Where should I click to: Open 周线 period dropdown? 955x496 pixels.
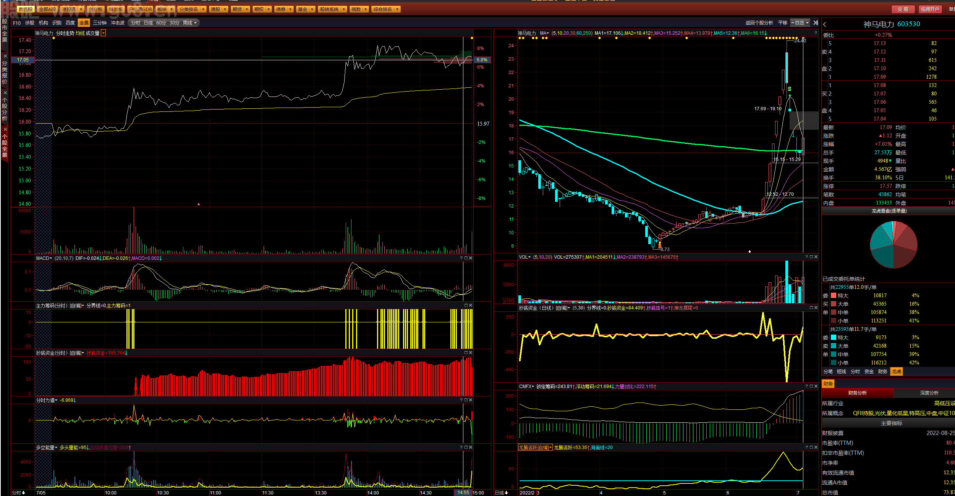pyautogui.click(x=190, y=23)
